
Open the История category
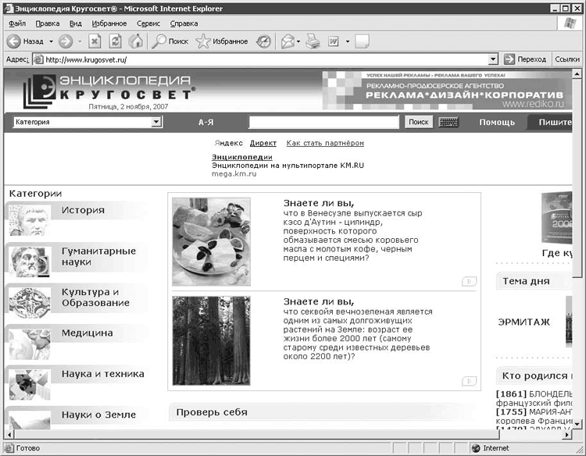coord(83,210)
